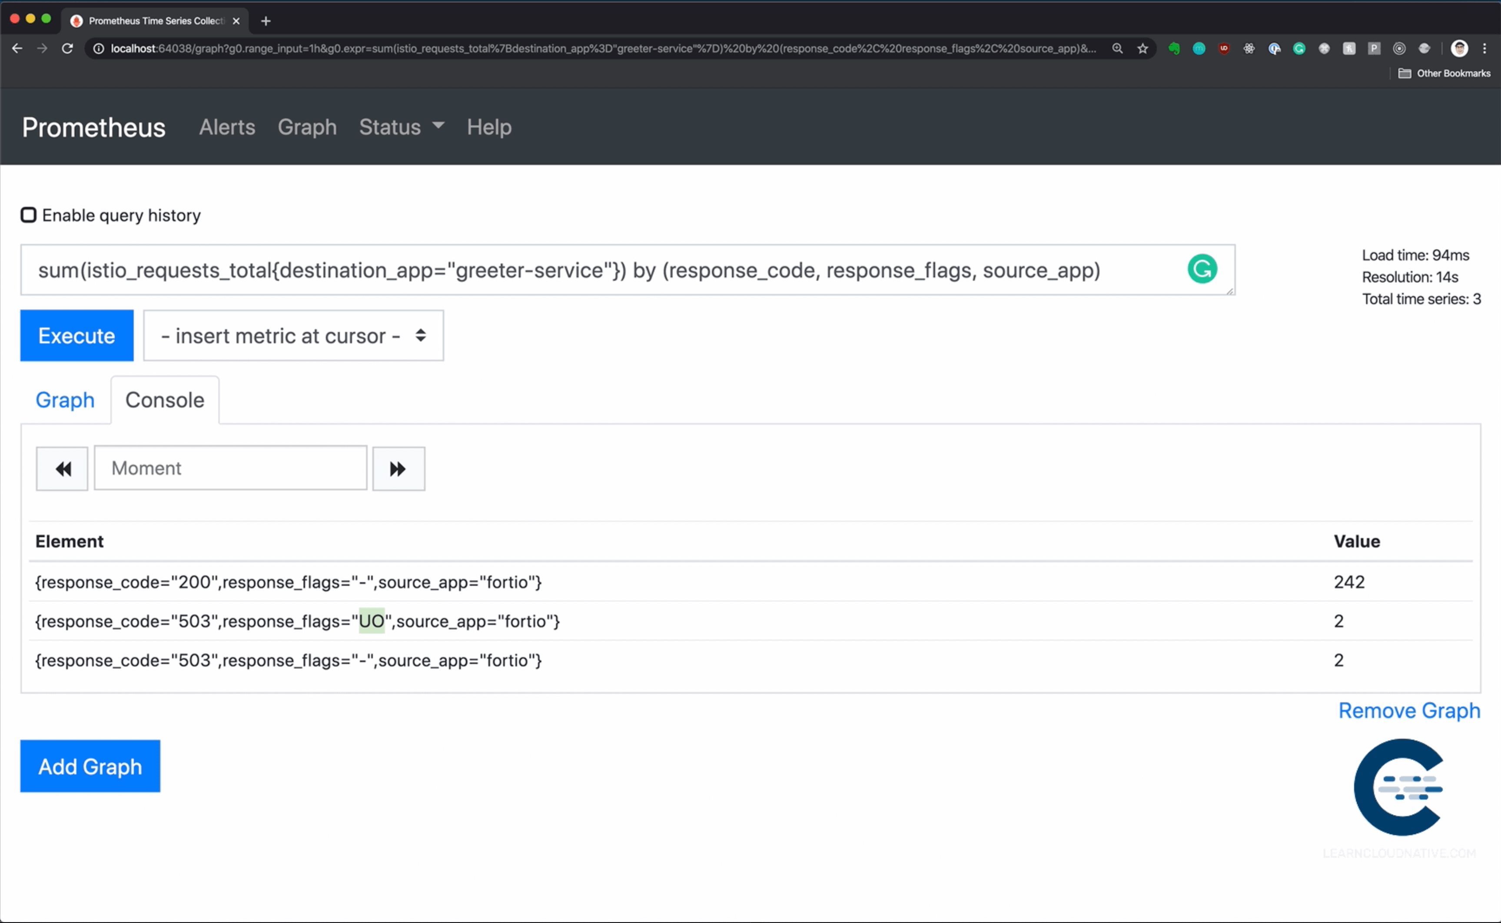Open the gray 'P' extension

coord(1374,48)
